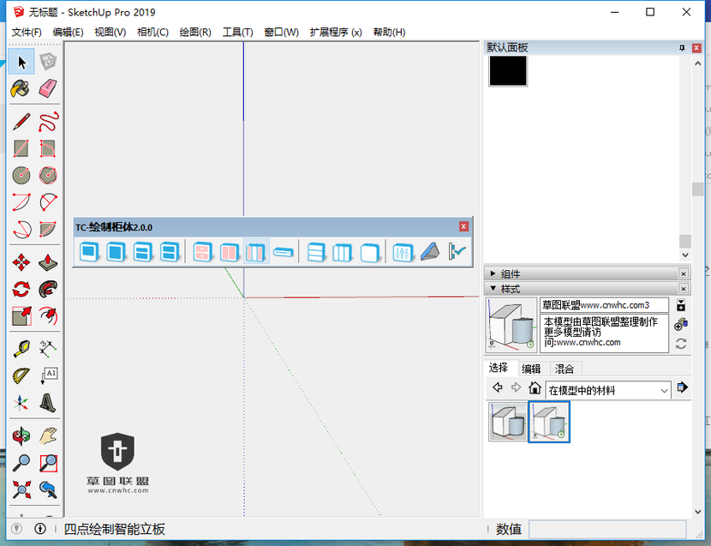Choose the Scale tool
This screenshot has width=711, height=546.
(21, 316)
